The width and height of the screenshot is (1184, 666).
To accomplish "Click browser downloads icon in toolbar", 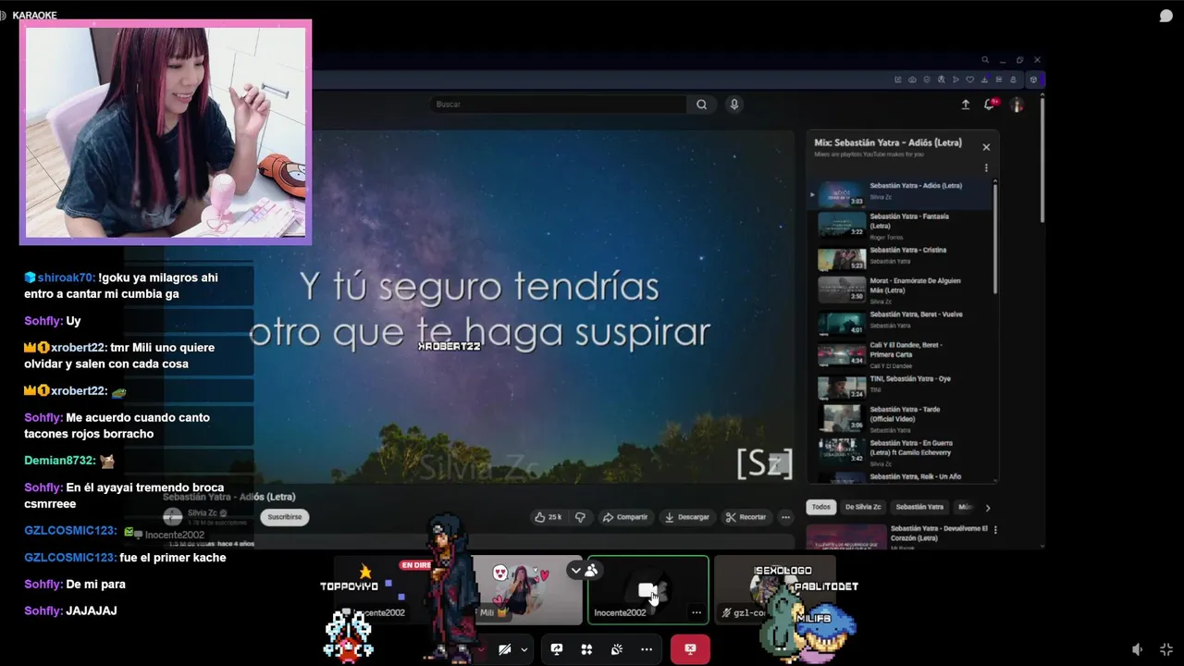I will (x=984, y=80).
